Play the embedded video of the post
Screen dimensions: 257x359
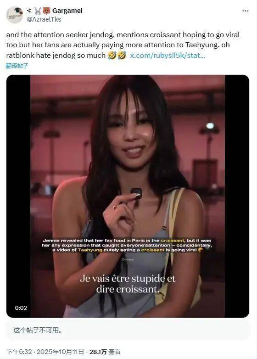[x=128, y=196]
